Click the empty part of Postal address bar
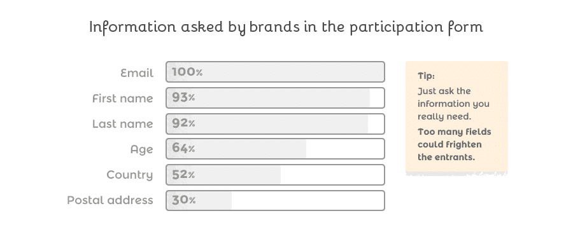This screenshot has width=573, height=232. pyautogui.click(x=308, y=200)
